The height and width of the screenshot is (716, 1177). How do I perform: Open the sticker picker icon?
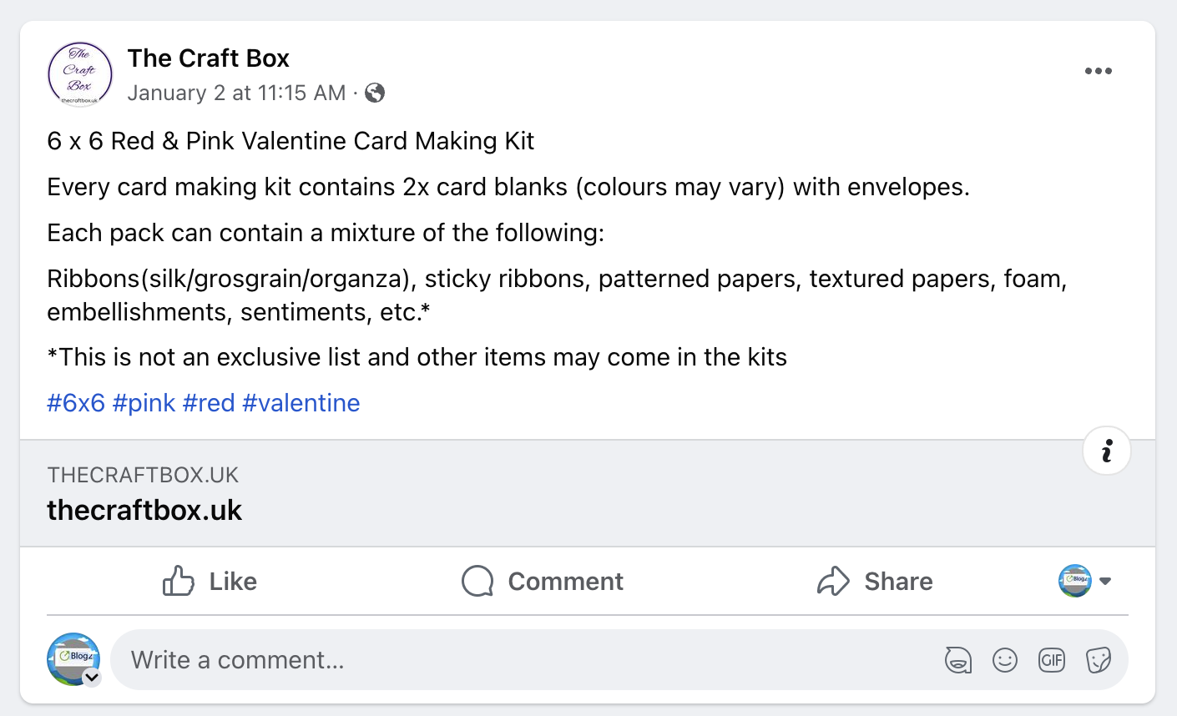click(x=1098, y=660)
